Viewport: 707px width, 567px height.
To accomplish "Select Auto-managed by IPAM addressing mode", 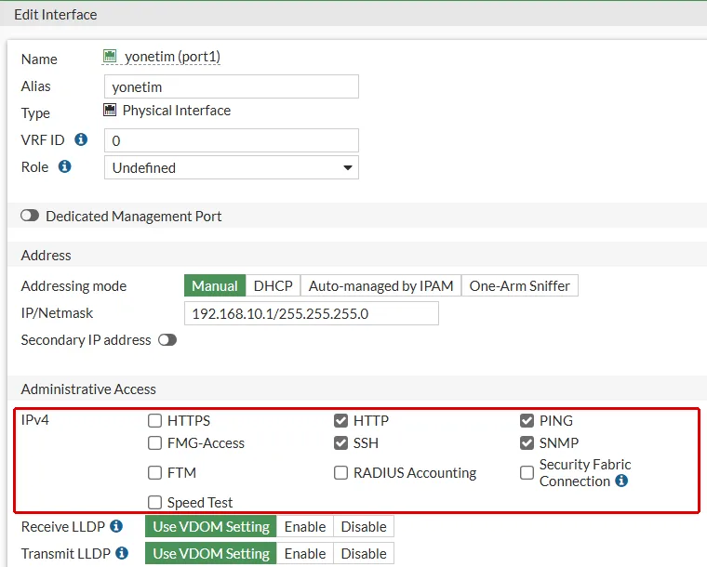I will tap(381, 285).
